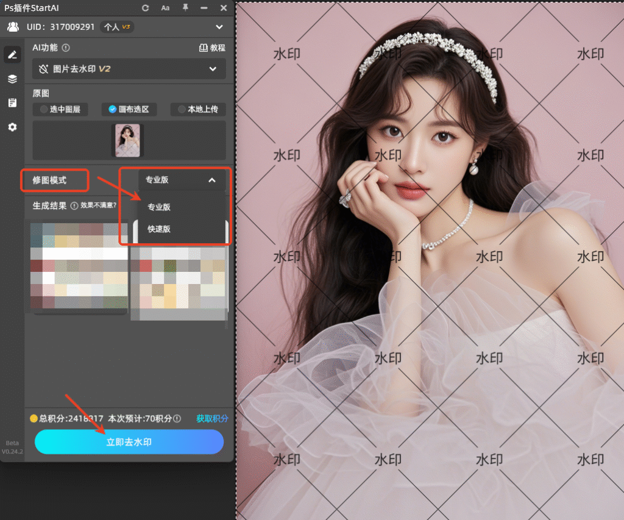Screen dimensions: 624x520
Task: Click the 修图模式 label
Action: (x=49, y=180)
